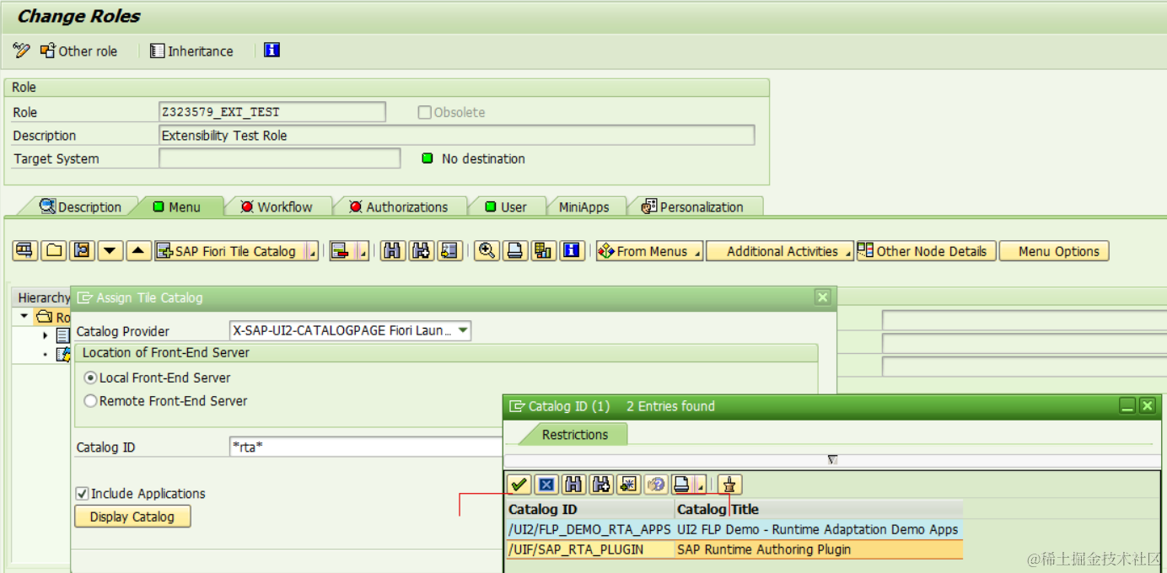Expand the first child node in Hierarchy
The image size is (1167, 573).
click(x=46, y=335)
